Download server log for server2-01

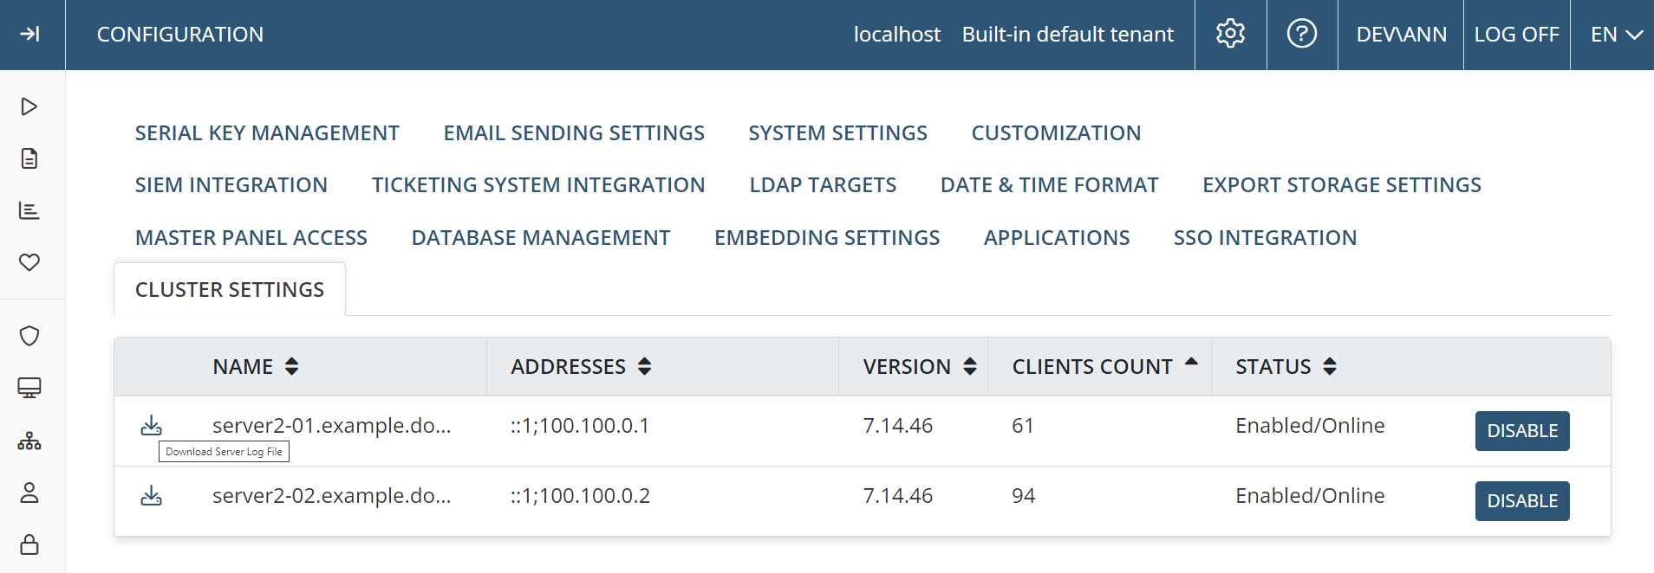tap(152, 425)
